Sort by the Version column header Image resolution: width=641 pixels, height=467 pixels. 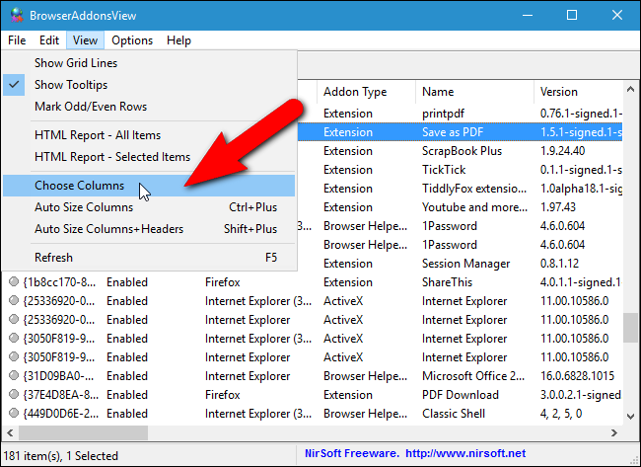[578, 92]
